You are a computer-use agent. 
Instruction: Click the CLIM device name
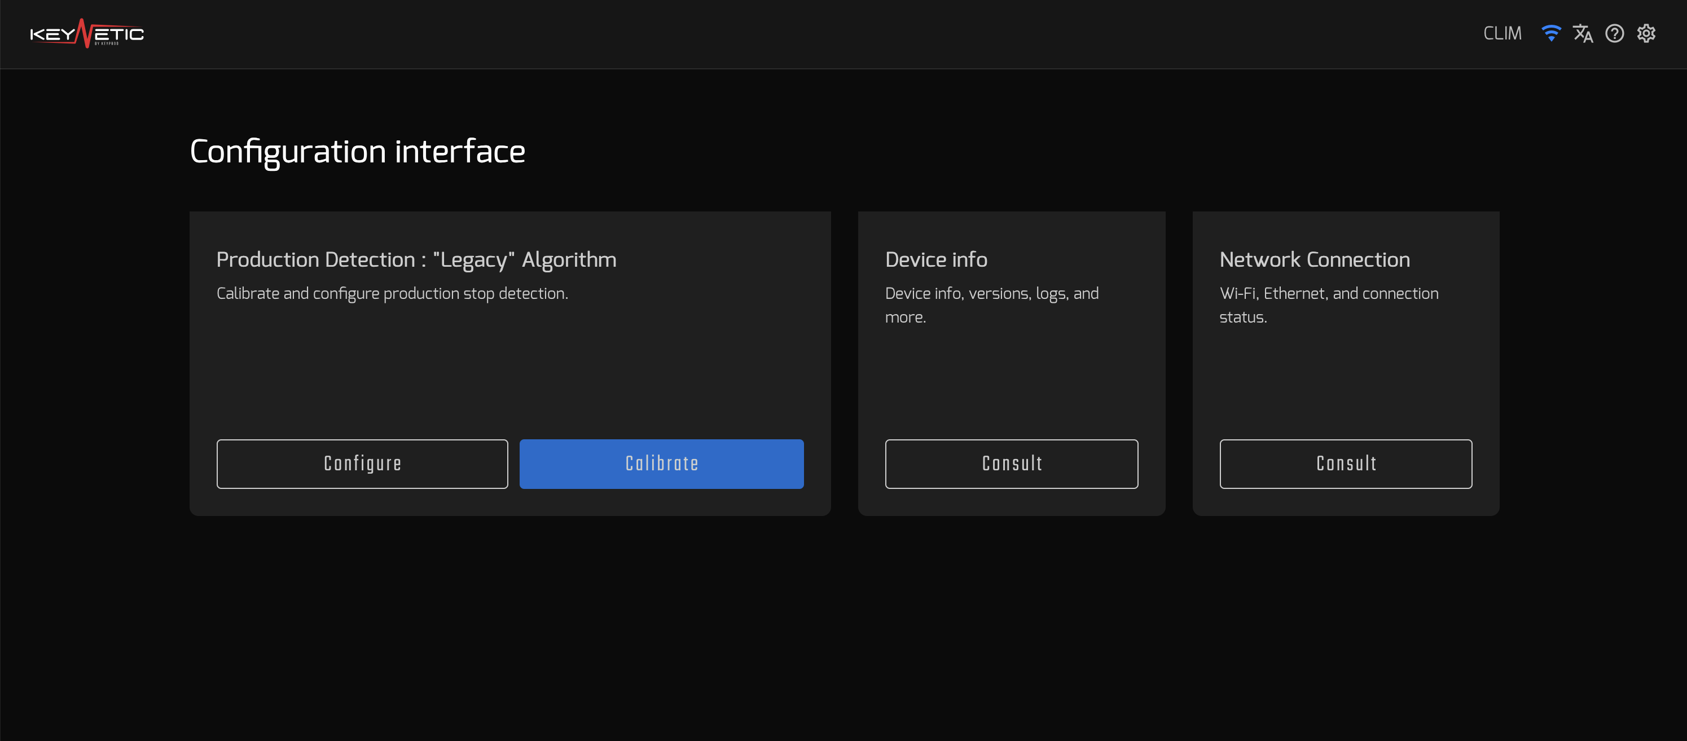tap(1503, 33)
